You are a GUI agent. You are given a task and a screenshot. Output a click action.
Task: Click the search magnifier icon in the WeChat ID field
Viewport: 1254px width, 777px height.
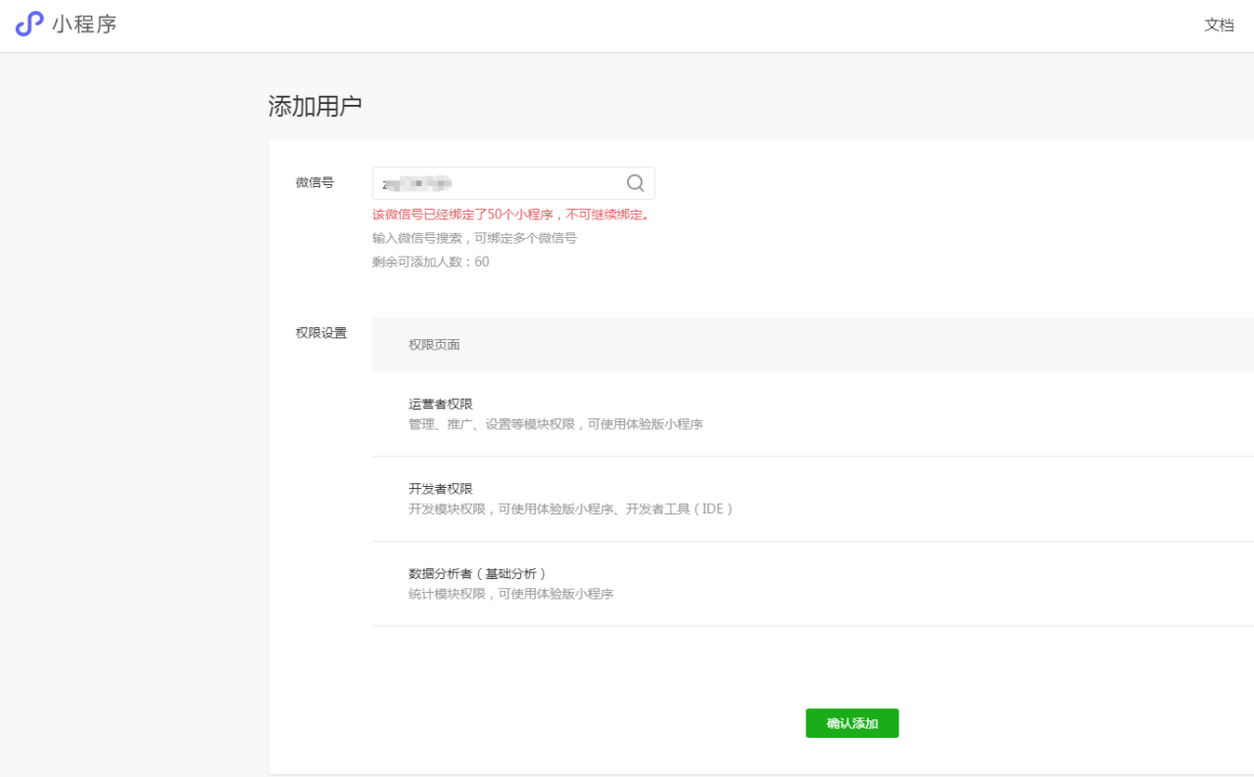pyautogui.click(x=634, y=182)
